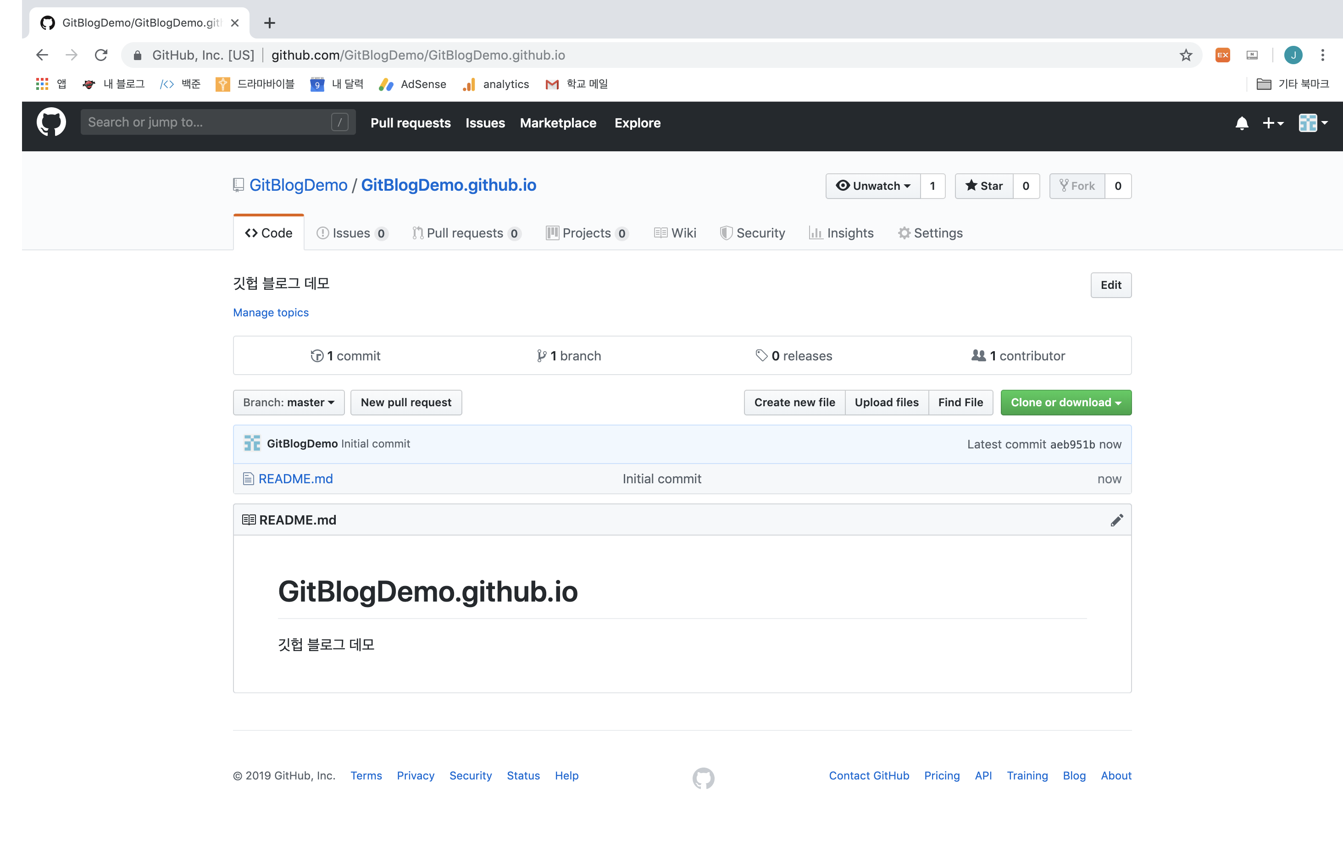Click the footer GitHub mark logo
The width and height of the screenshot is (1343, 851).
pos(703,777)
